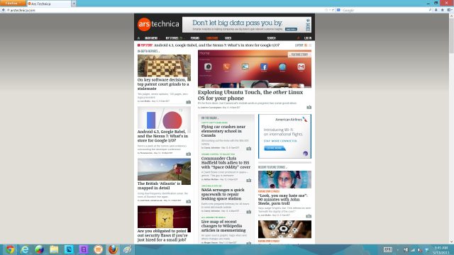
Task: Open comments icon on flying car story
Action: (249, 149)
